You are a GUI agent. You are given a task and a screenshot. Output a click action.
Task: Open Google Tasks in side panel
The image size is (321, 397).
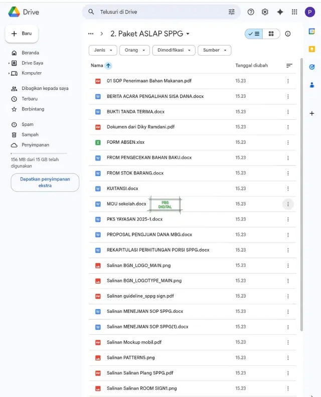(311, 67)
